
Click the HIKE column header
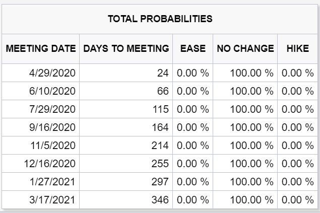coord(297,48)
